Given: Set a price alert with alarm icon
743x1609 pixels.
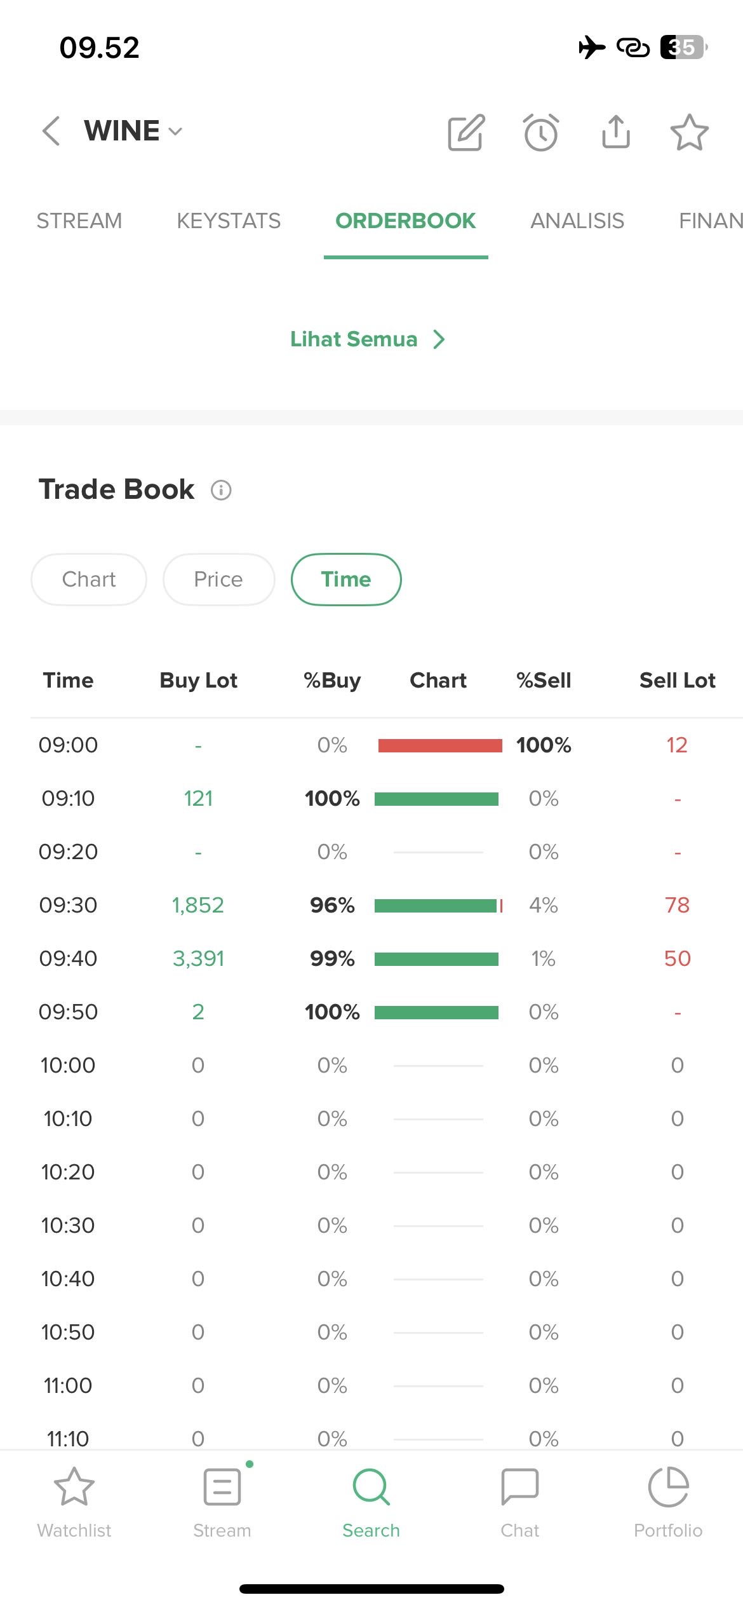Looking at the screenshot, I should click(x=541, y=133).
